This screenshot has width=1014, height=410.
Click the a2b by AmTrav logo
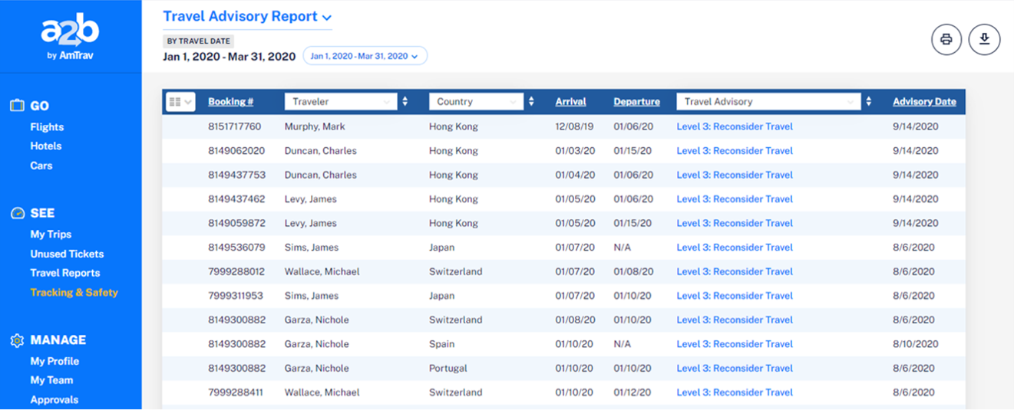point(70,38)
